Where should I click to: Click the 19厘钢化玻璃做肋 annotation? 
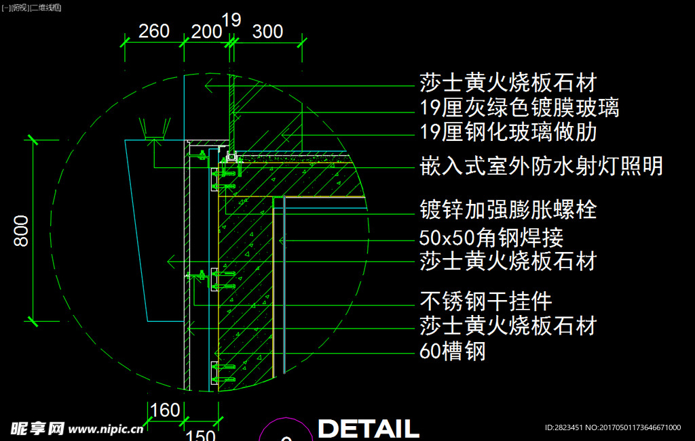click(x=508, y=132)
